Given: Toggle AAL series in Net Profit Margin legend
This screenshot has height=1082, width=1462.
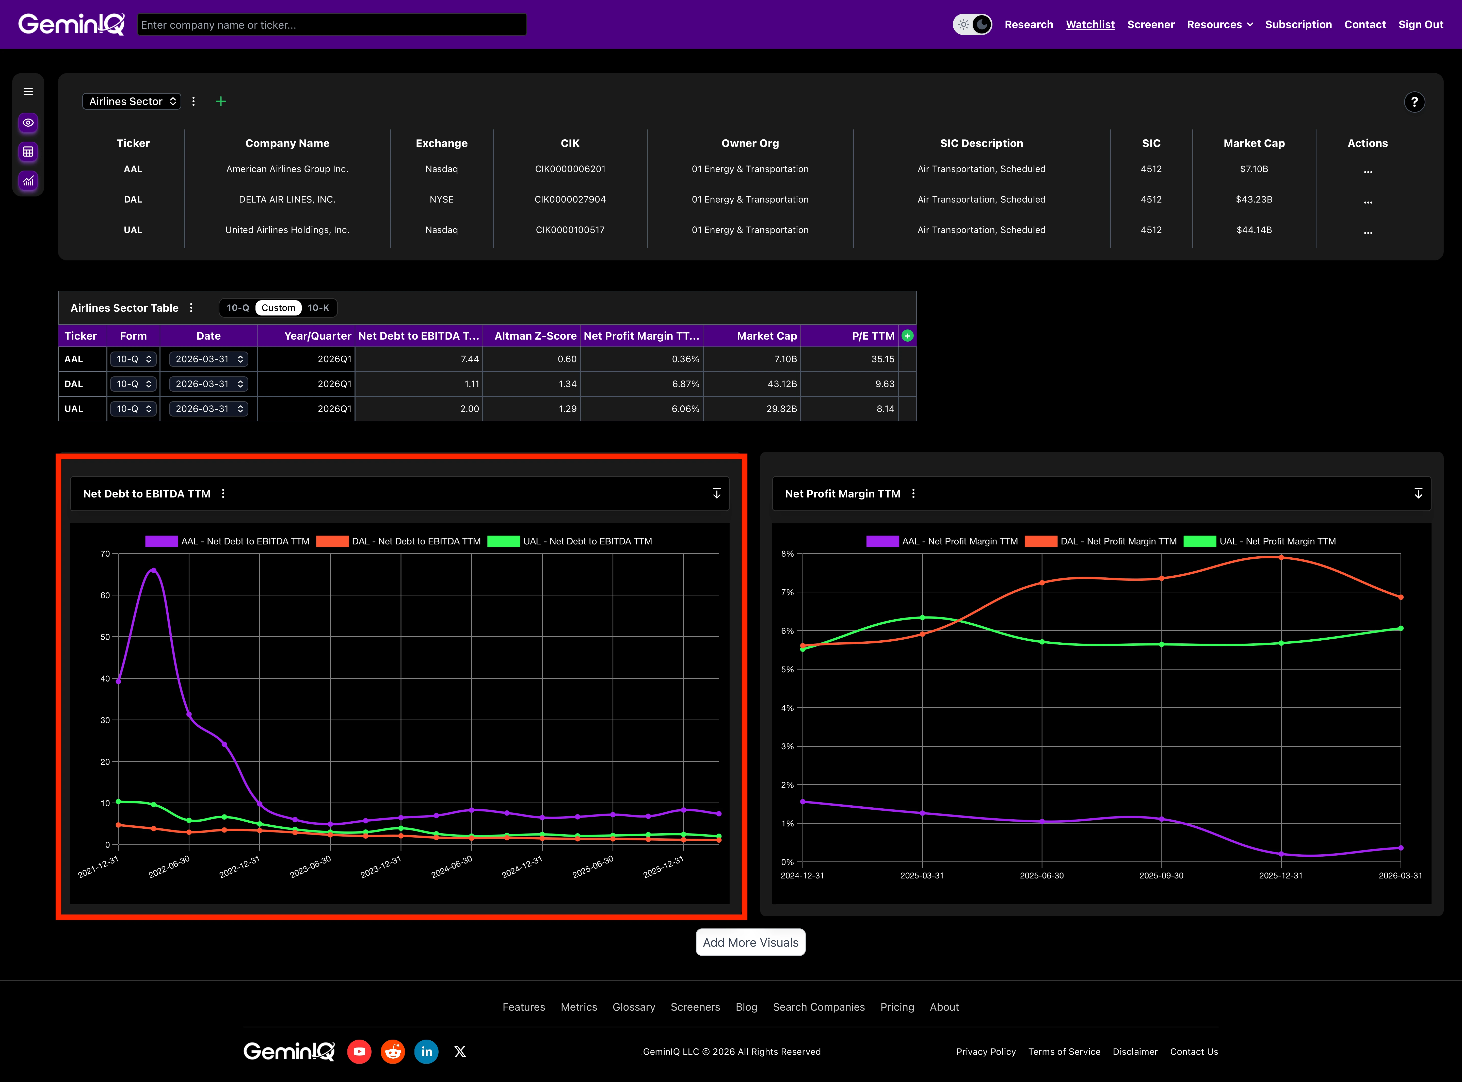Looking at the screenshot, I should pyautogui.click(x=942, y=541).
